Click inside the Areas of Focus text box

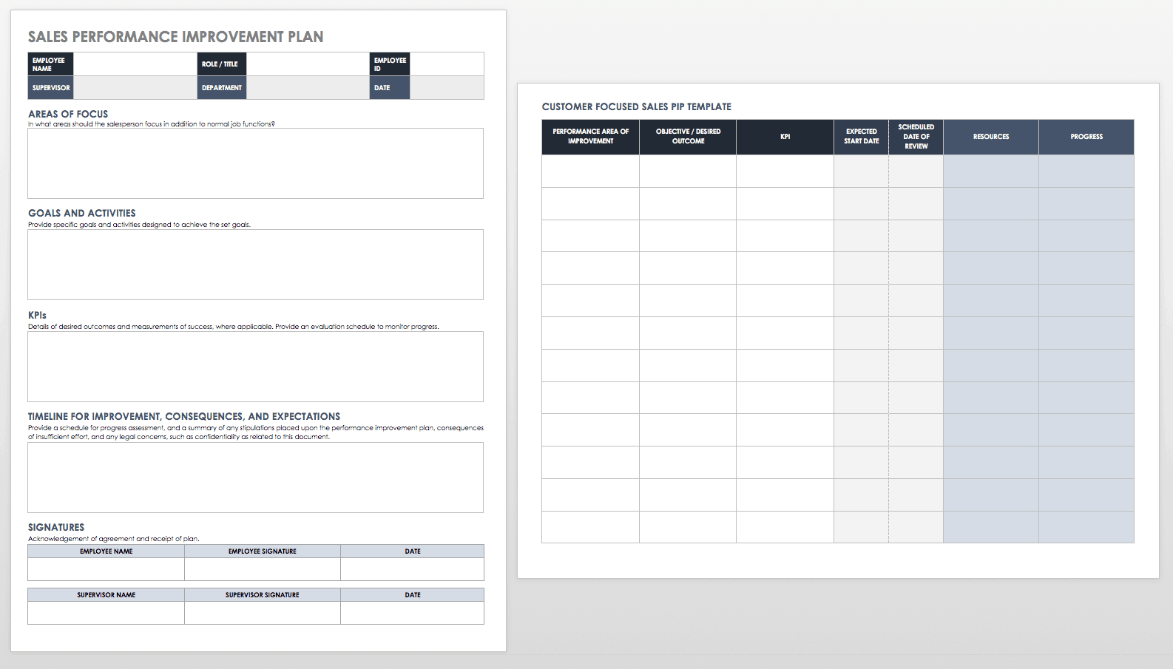click(x=255, y=163)
